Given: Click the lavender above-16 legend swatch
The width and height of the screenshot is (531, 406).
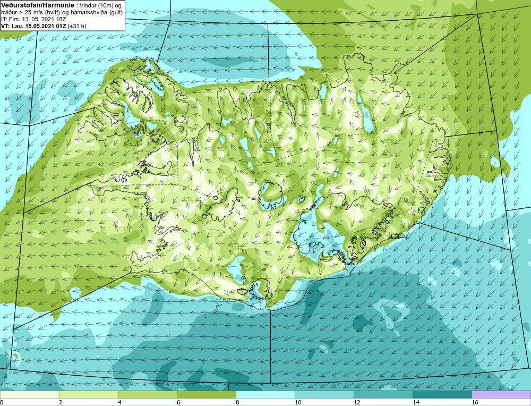Looking at the screenshot, I should tap(501, 394).
